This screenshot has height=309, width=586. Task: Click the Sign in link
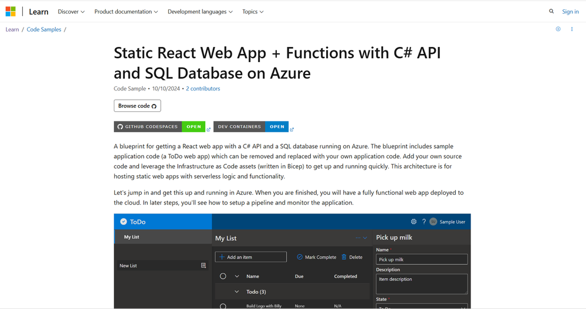[x=570, y=12]
